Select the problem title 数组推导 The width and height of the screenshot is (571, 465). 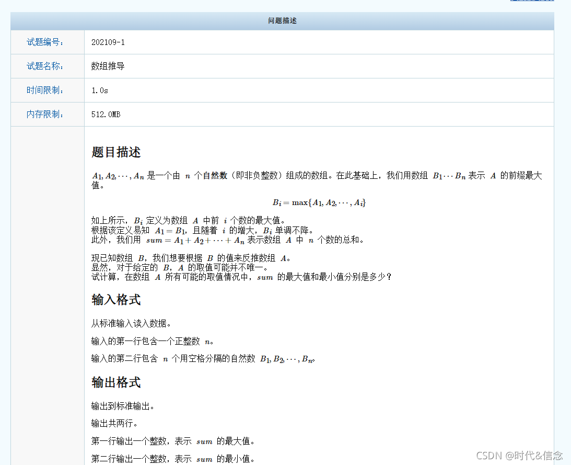point(108,66)
